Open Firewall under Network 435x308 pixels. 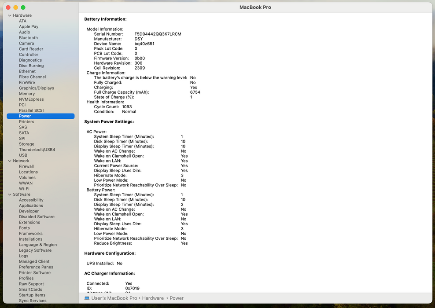point(26,166)
